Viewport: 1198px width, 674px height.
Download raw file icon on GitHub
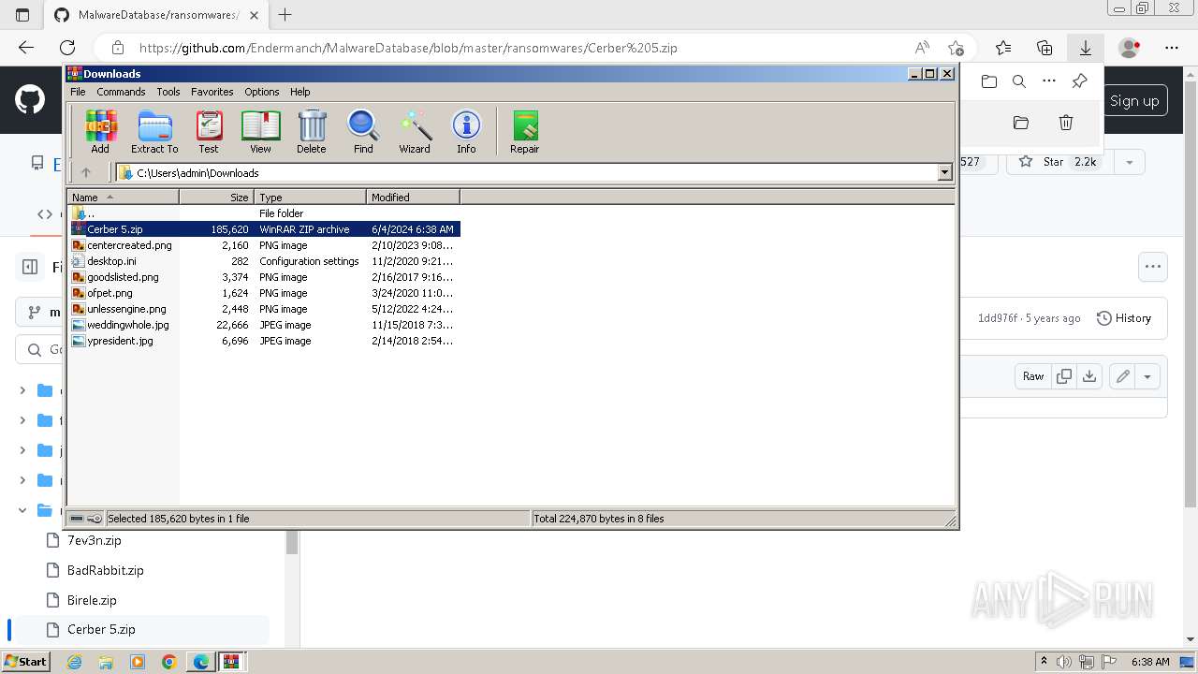[x=1089, y=376]
